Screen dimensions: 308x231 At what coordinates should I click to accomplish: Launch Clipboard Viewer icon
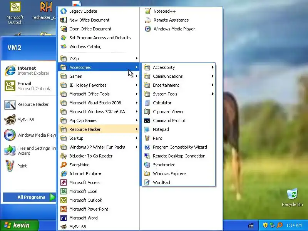click(147, 112)
